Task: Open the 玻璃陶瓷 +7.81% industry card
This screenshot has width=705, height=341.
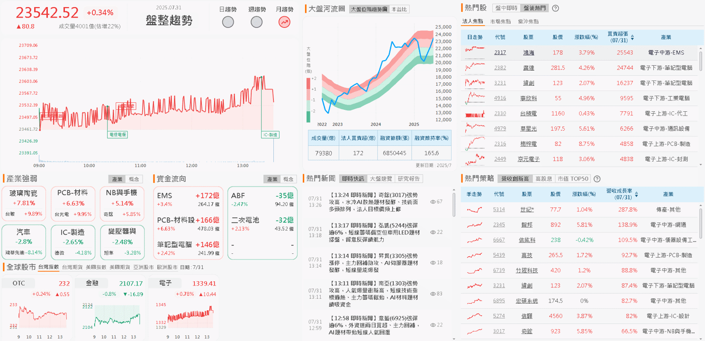Action: click(24, 204)
